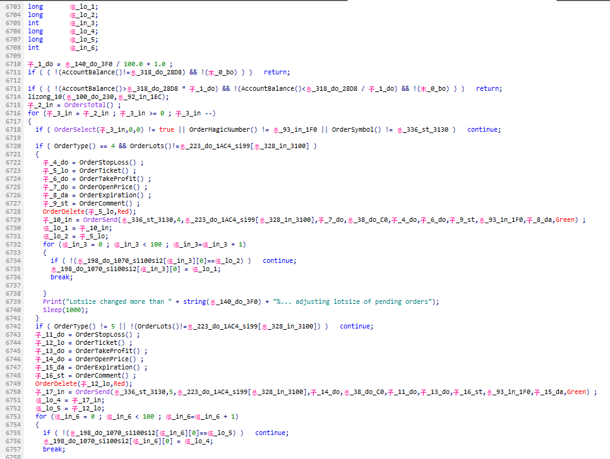Viewport: 610px width, 459px height.
Task: Click 'OrderSend' on line 6729
Action: coord(100,220)
